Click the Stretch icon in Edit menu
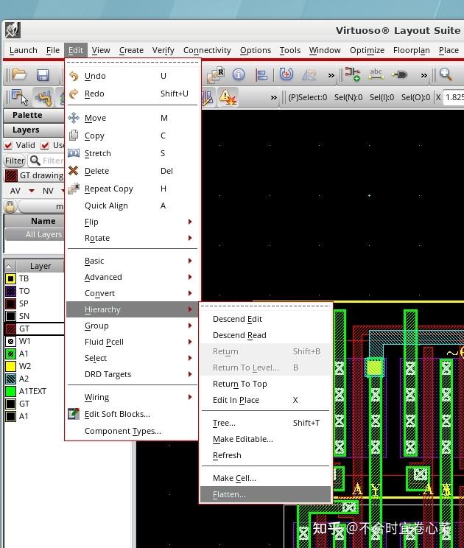 pos(74,153)
